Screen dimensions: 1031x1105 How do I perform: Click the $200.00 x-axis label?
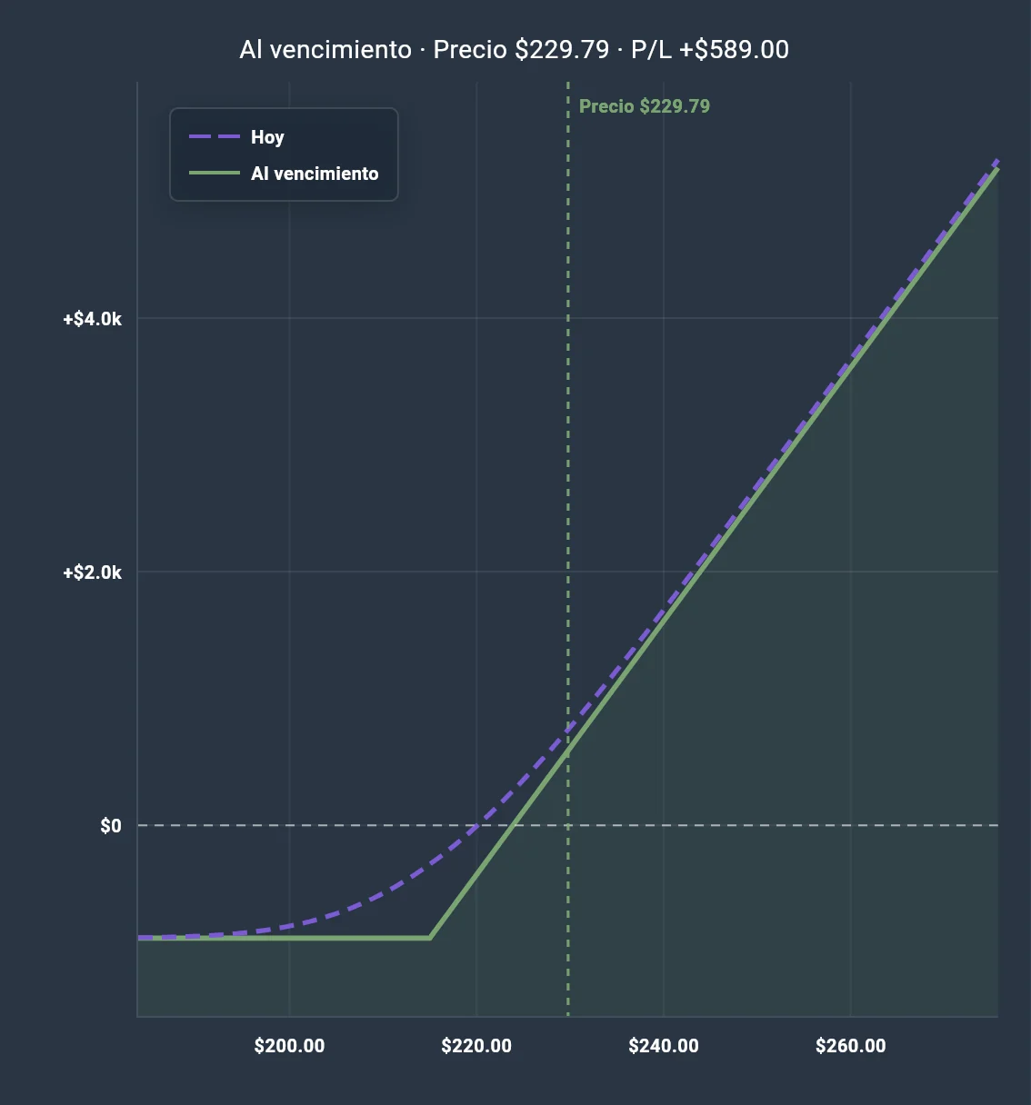[289, 1046]
